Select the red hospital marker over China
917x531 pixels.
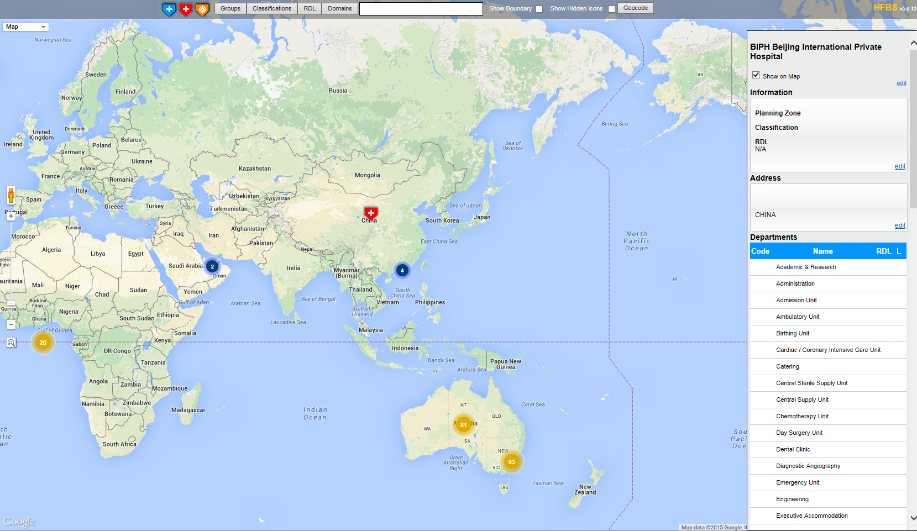click(x=371, y=213)
